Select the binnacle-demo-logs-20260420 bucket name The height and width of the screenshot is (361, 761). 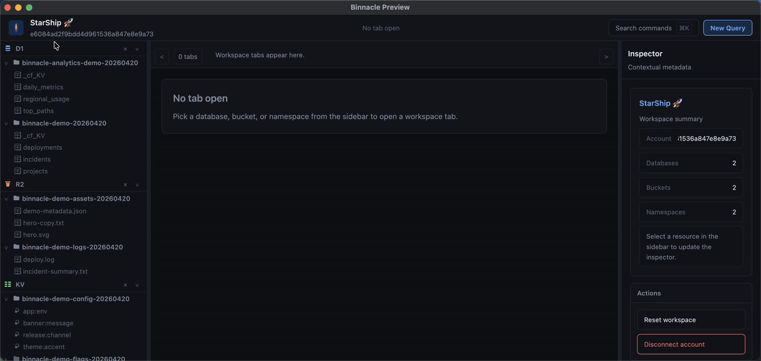72,247
